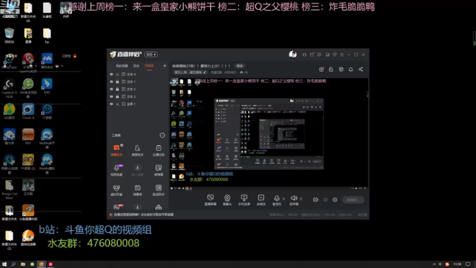
Task: Click the taskbar clock showing 11:59
Action: click(457, 264)
